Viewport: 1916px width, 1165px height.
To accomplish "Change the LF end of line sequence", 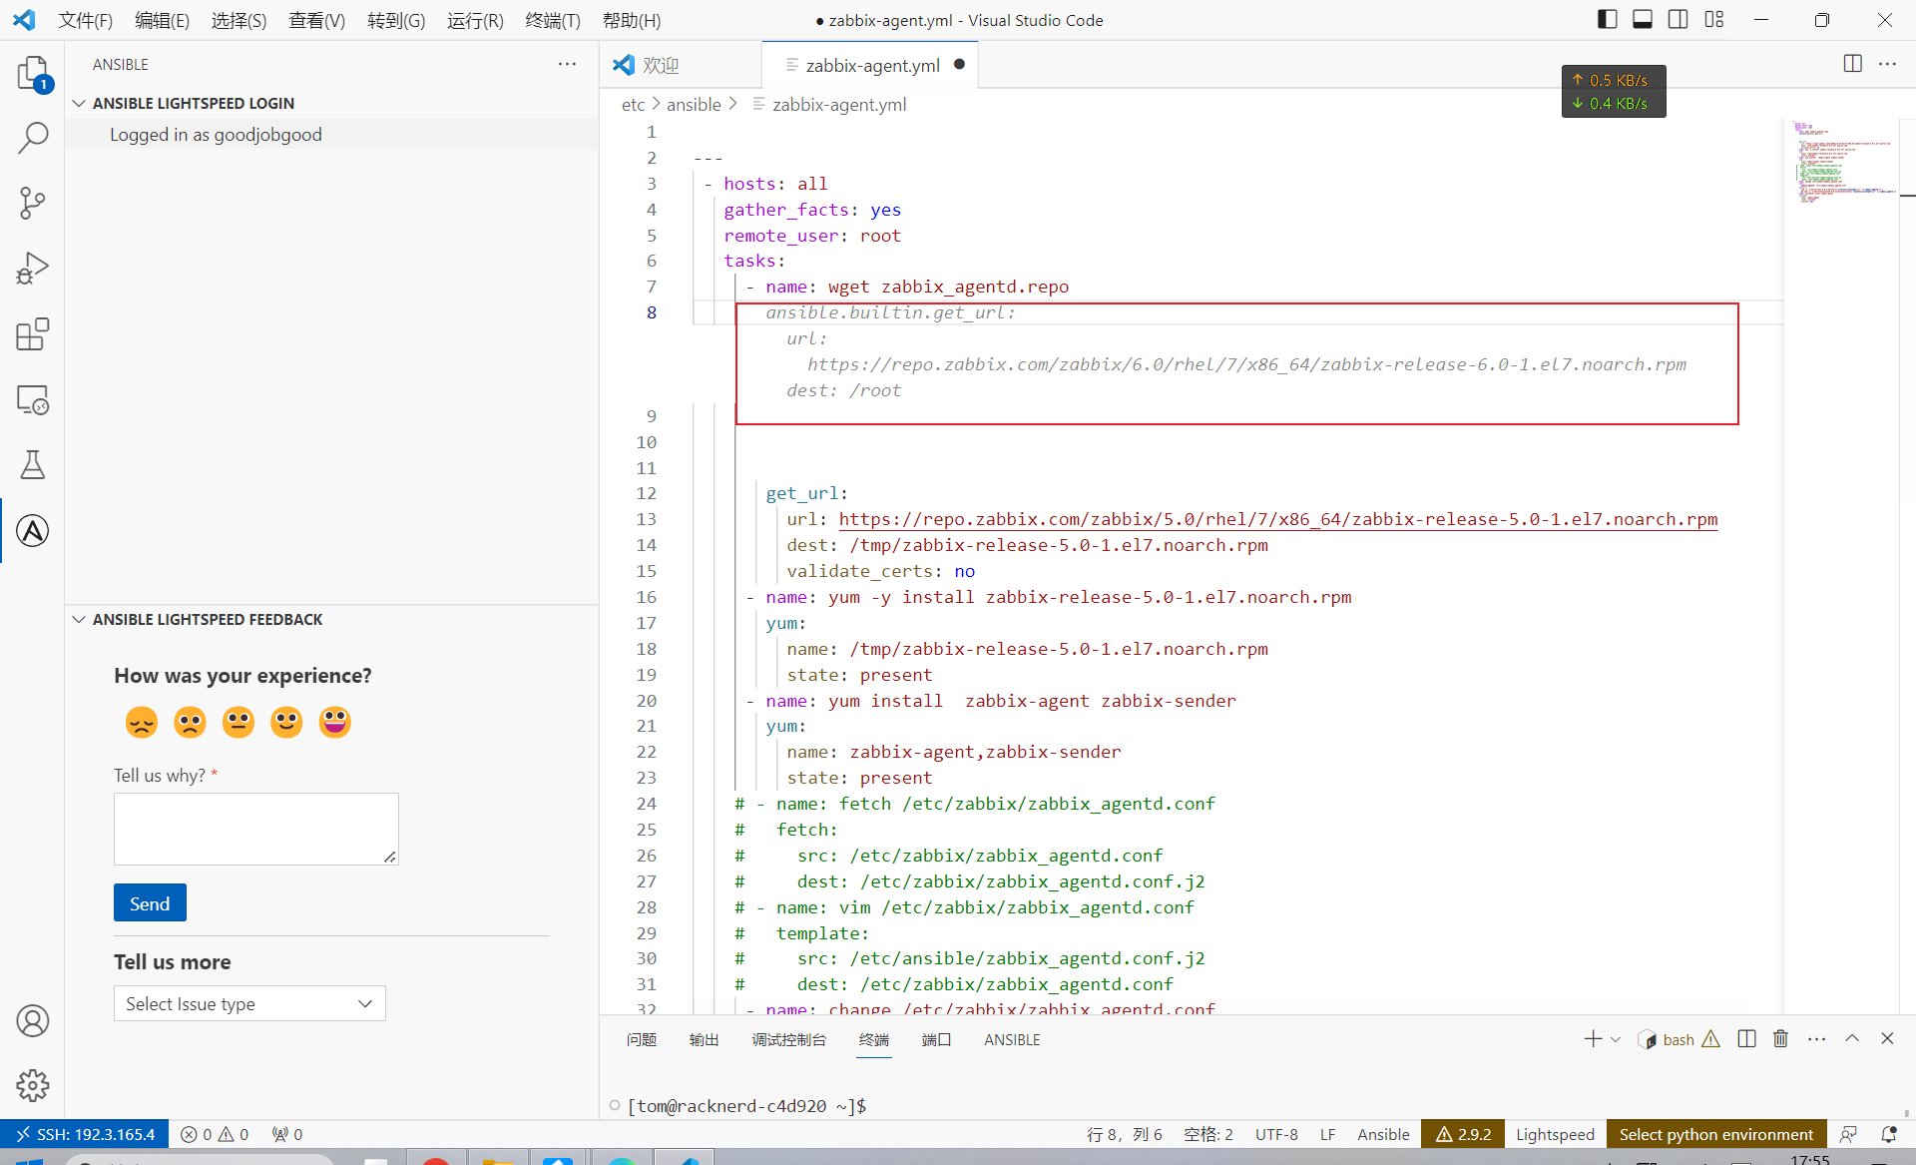I will point(1327,1134).
